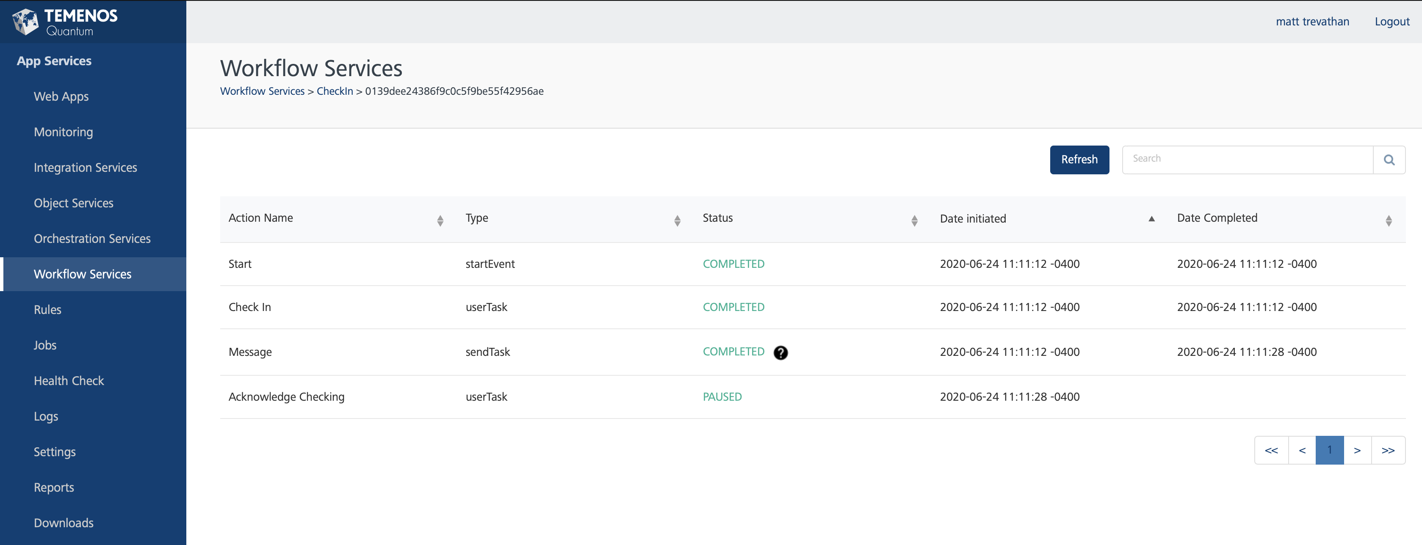Screen dimensions: 1422x545
Task: Sort the Date Completed column
Action: [1389, 220]
